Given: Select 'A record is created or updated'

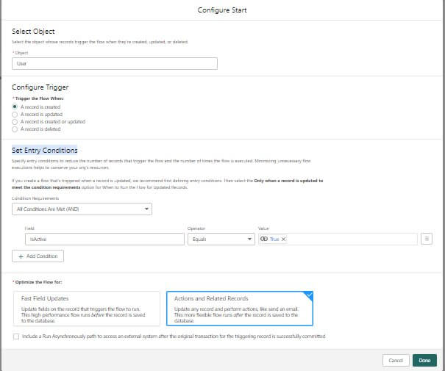Looking at the screenshot, I should point(15,122).
